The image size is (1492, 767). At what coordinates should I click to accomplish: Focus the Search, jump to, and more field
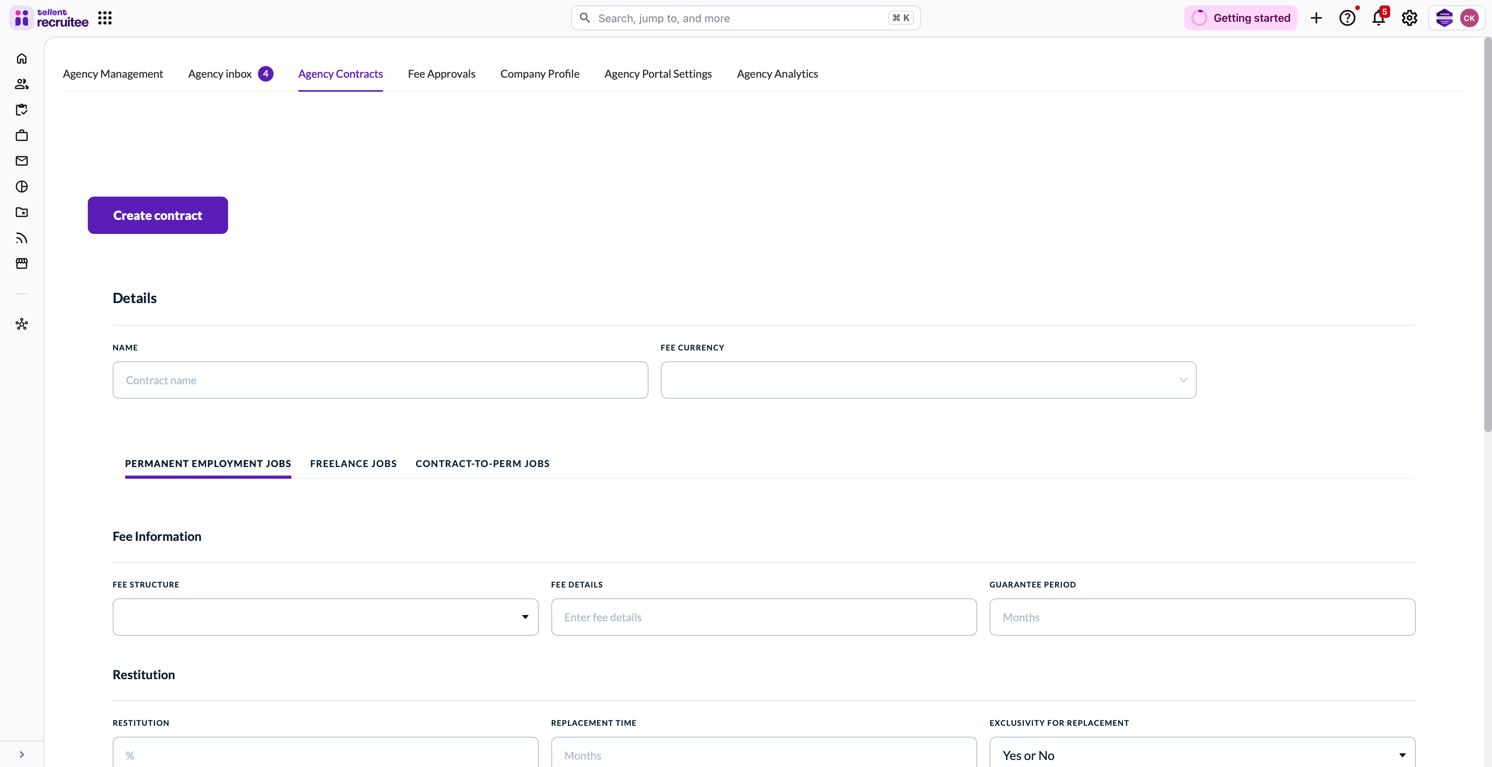(x=746, y=18)
